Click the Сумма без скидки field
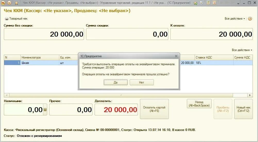Screen dimensions: 258x142 [x=44, y=34]
